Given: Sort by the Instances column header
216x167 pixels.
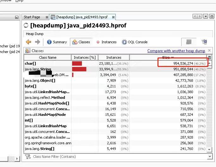Looking at the screenshot, I should [x=114, y=57].
